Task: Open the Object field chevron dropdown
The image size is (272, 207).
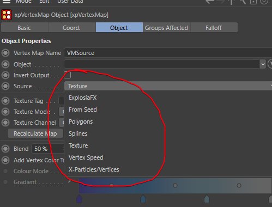Action: pos(263,64)
